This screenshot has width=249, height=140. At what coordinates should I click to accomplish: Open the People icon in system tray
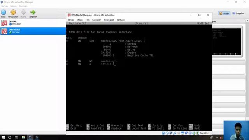click(212, 137)
